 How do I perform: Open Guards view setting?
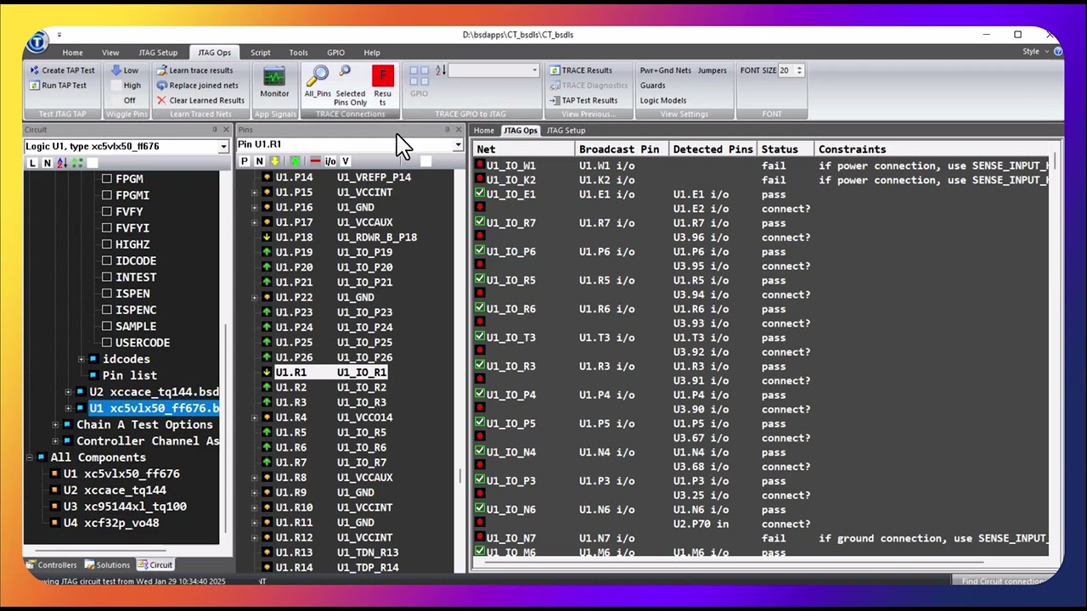[x=652, y=85]
